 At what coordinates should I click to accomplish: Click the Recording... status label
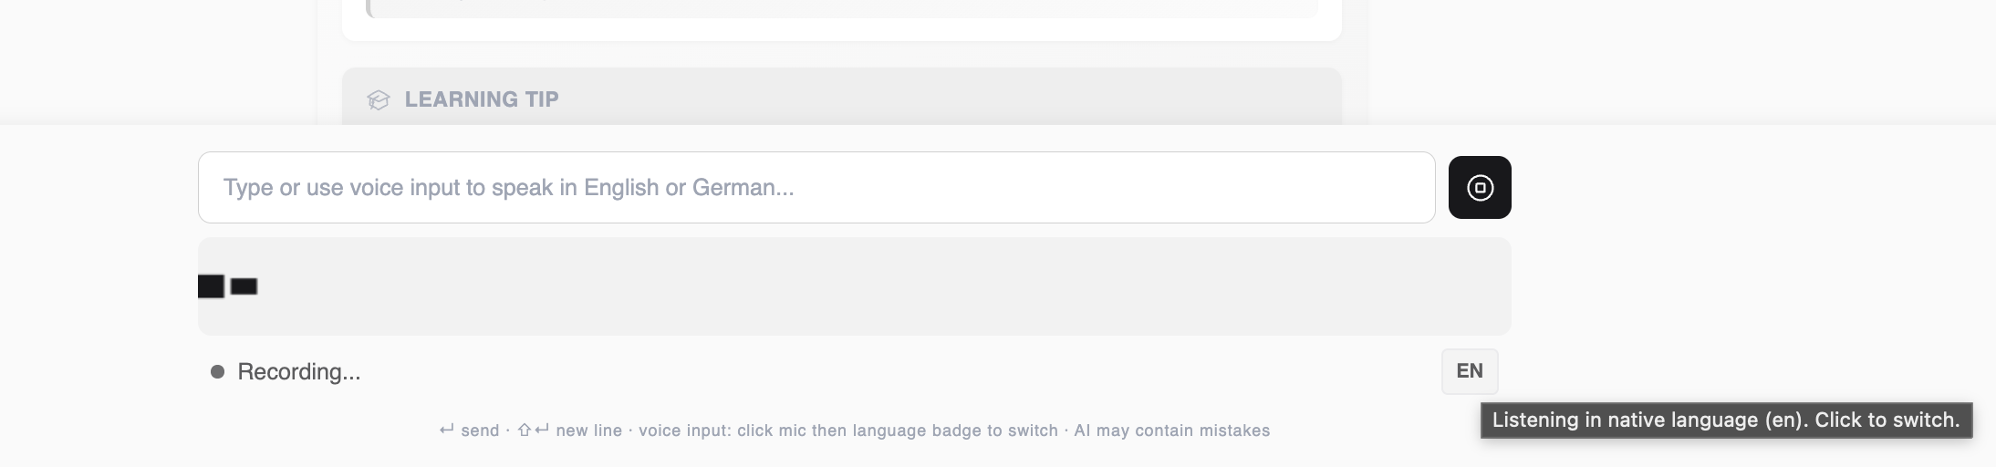click(x=299, y=372)
